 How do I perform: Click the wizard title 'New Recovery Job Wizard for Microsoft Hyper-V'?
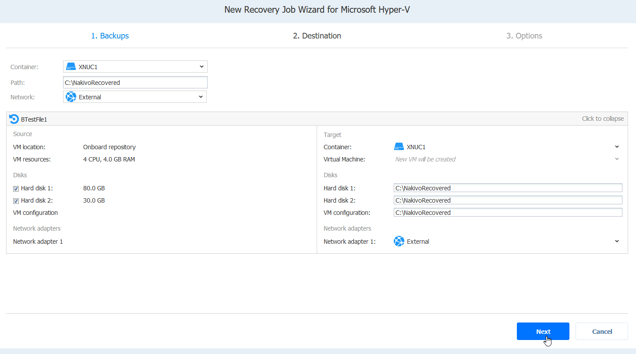(x=318, y=10)
